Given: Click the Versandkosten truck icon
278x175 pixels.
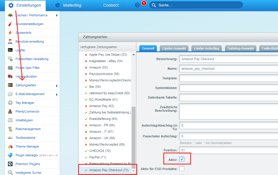Looking at the screenshot, I should coord(10,76).
